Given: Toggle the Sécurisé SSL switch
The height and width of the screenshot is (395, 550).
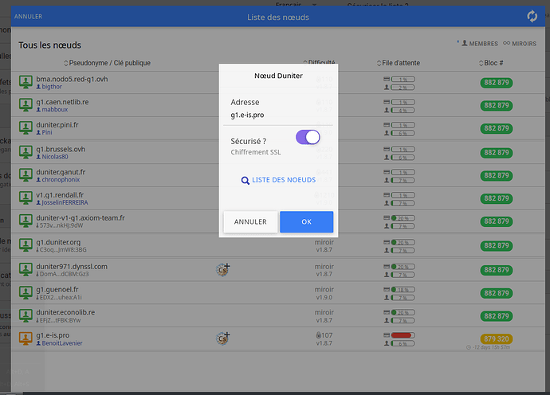Looking at the screenshot, I should (x=308, y=137).
